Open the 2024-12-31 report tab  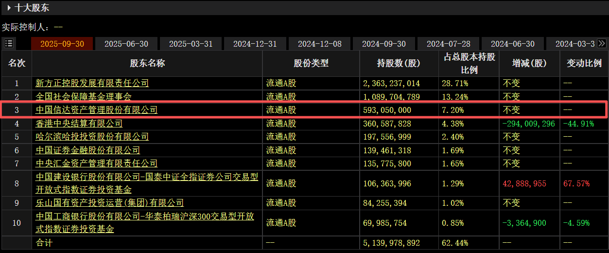point(255,44)
